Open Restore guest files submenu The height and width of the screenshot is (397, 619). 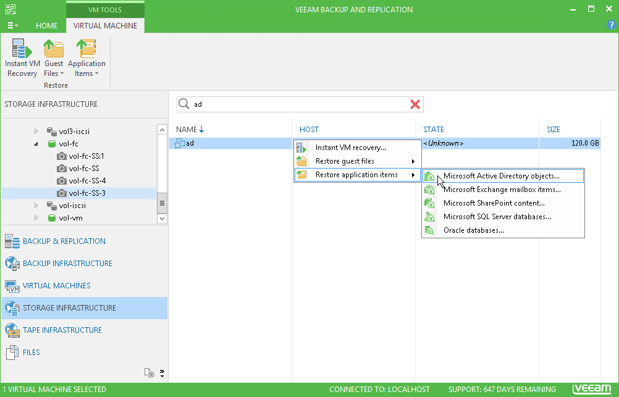pyautogui.click(x=357, y=161)
